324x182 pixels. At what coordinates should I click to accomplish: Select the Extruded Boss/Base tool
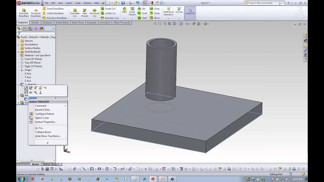[24, 13]
